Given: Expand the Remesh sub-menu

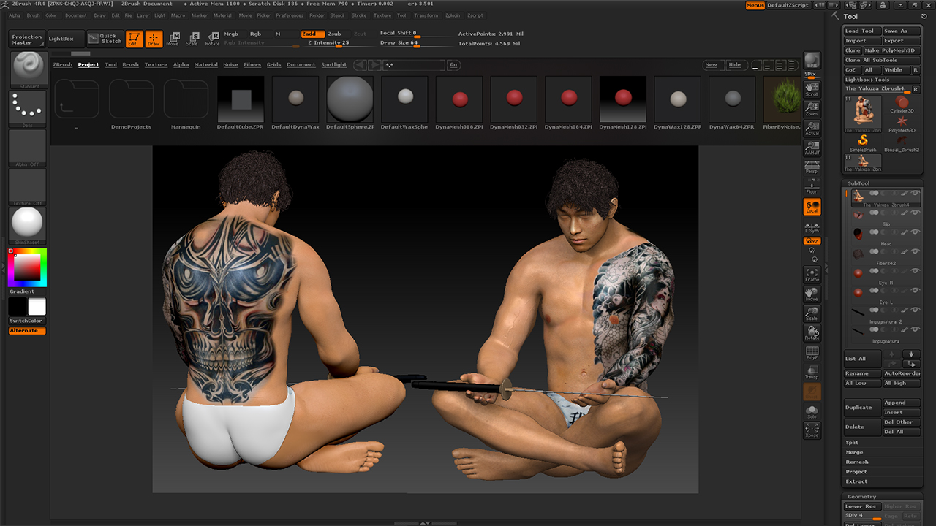Looking at the screenshot, I should [857, 462].
